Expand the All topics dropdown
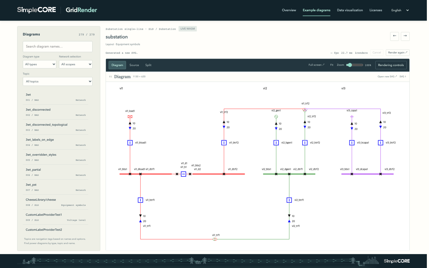 pos(58,81)
